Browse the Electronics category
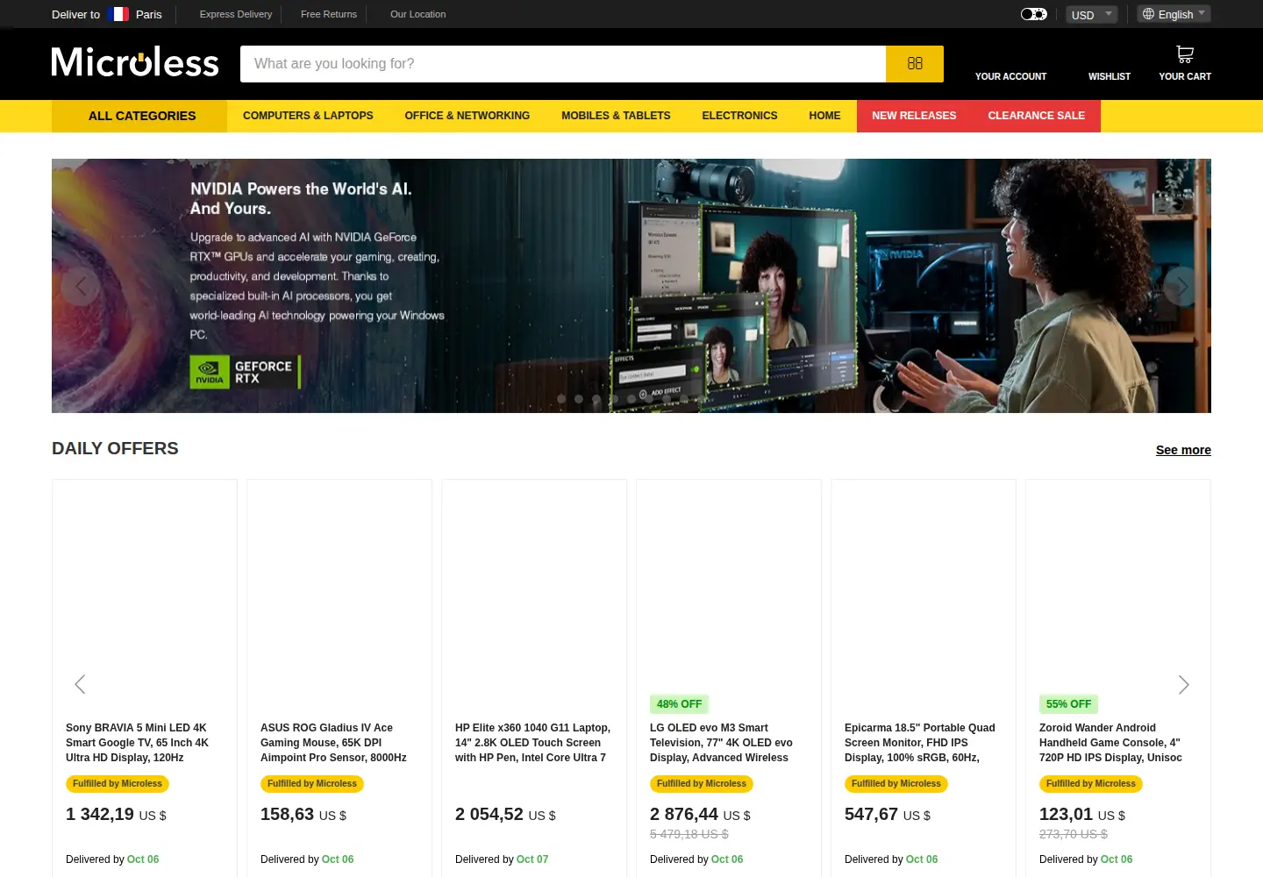This screenshot has height=877, width=1263. tap(739, 116)
